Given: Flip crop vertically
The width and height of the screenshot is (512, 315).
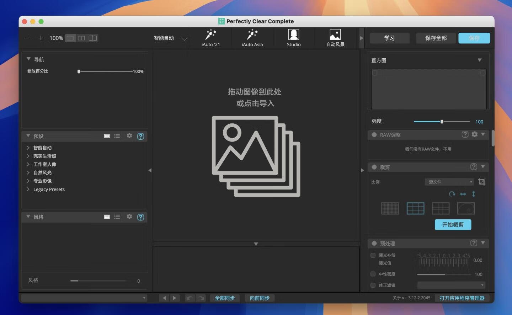Looking at the screenshot, I should coord(474,194).
